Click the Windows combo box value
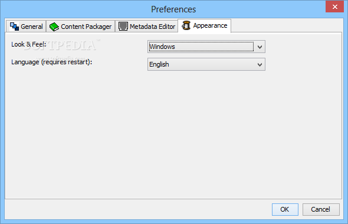 (x=201, y=47)
